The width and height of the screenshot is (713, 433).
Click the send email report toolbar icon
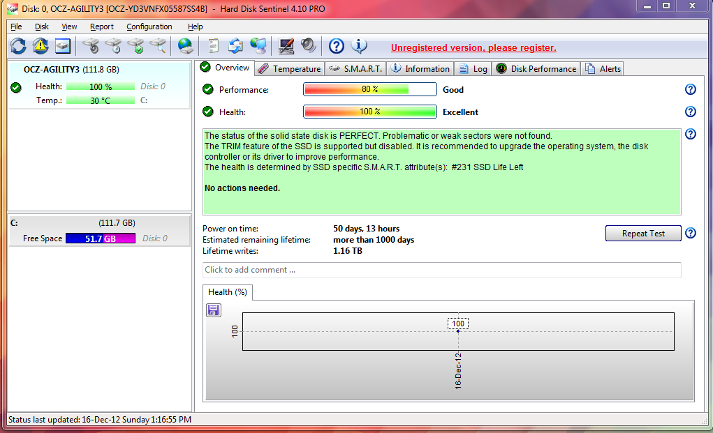pyautogui.click(x=235, y=46)
